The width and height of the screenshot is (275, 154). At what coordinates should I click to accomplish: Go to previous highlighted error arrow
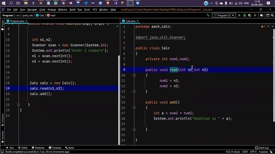coord(269,27)
